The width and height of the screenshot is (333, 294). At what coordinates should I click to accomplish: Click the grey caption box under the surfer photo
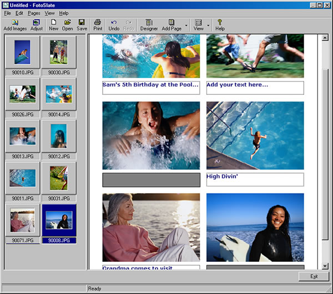(x=255, y=267)
